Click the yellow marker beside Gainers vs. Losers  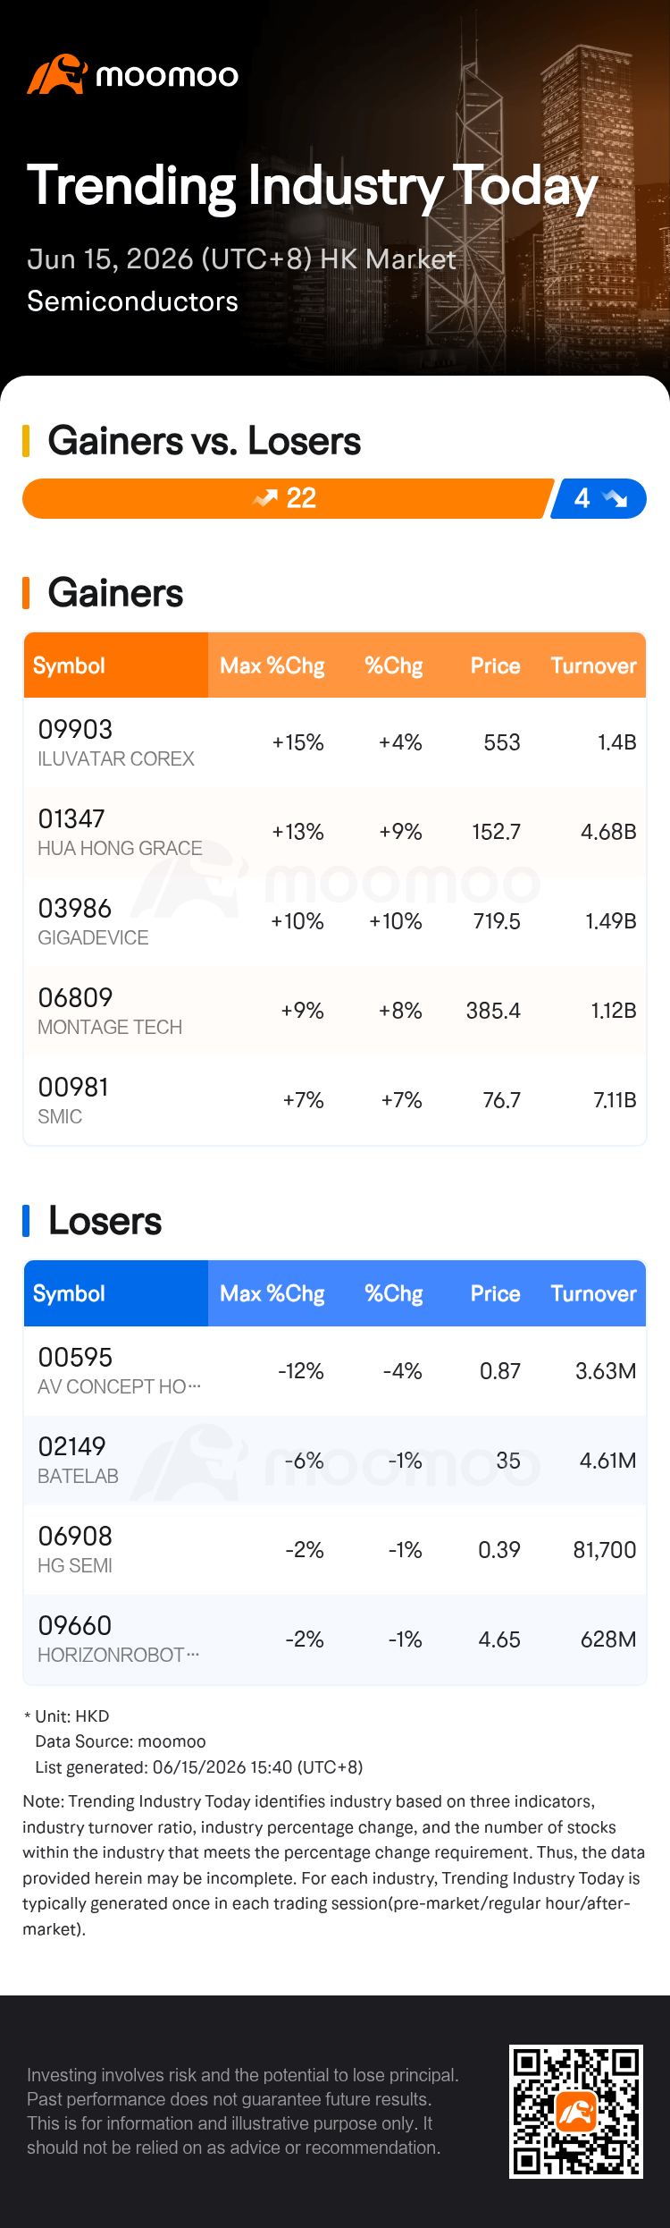[26, 441]
